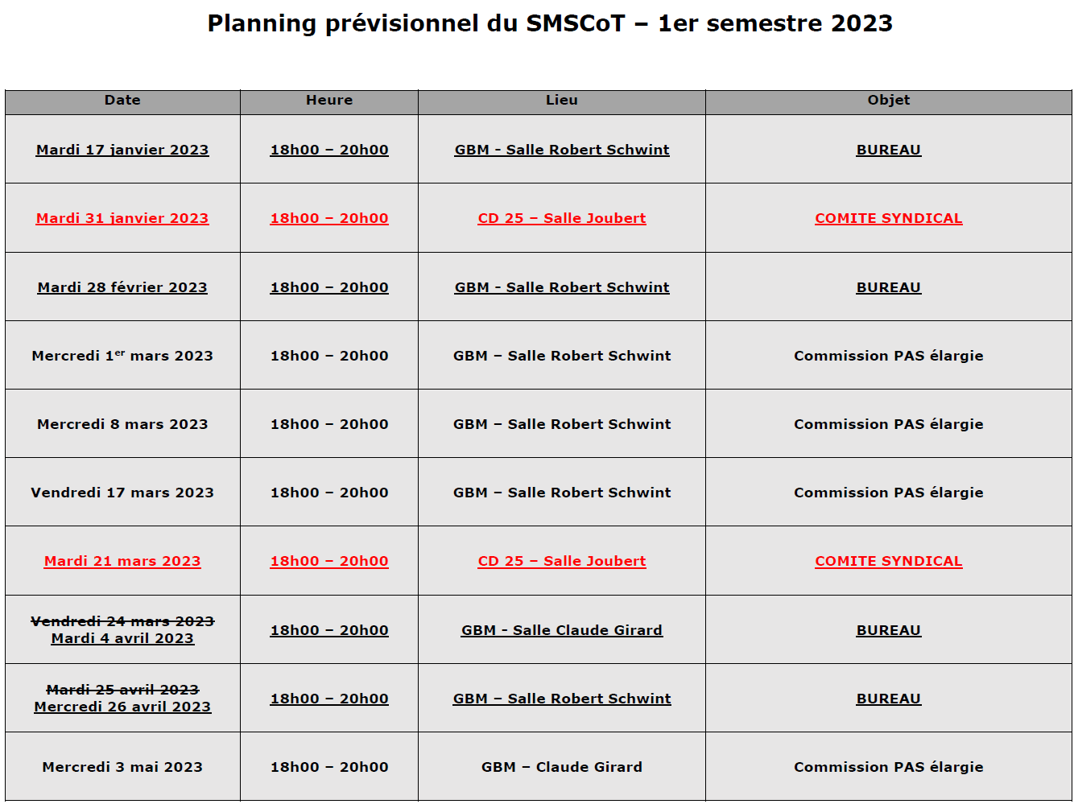Click the Objet column header

pos(889,101)
